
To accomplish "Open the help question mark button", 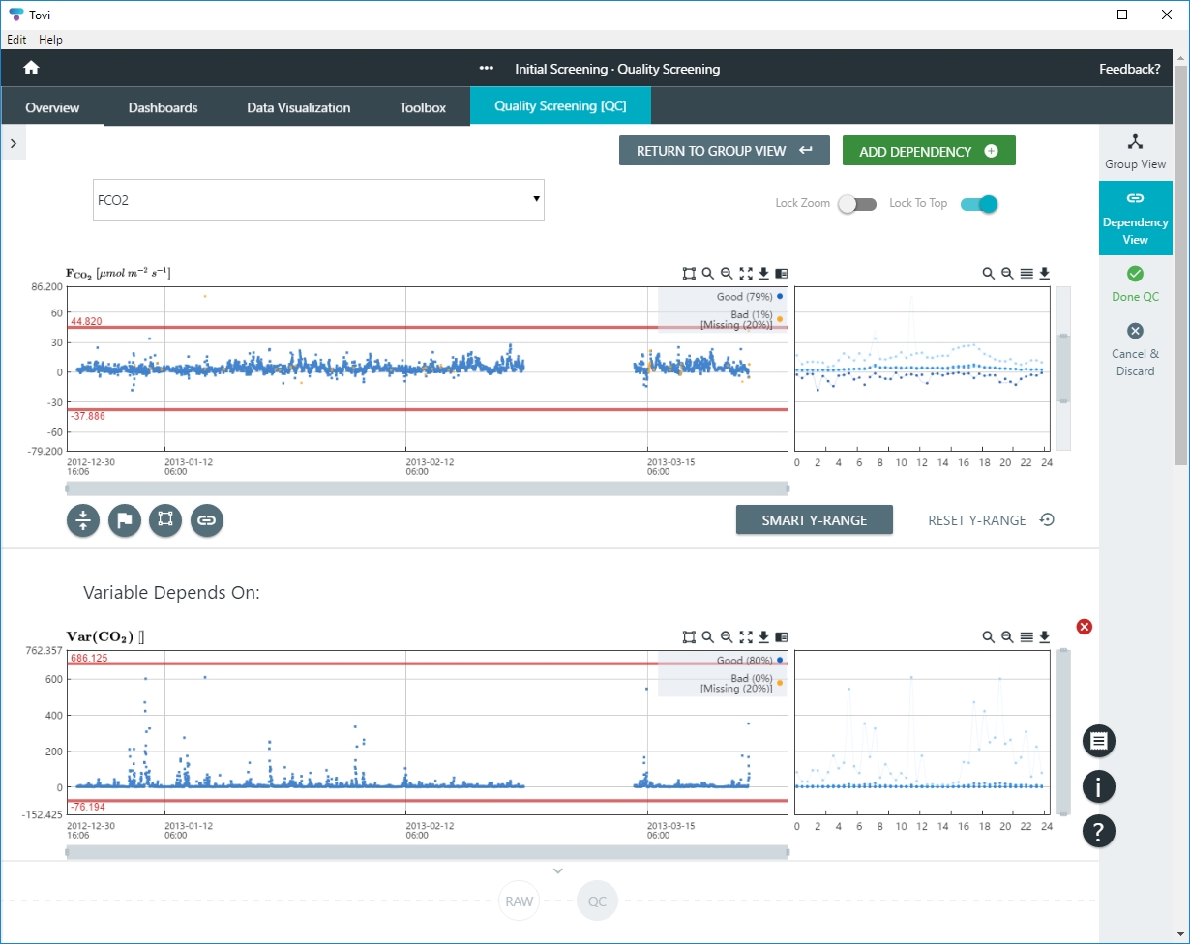I will [1099, 831].
